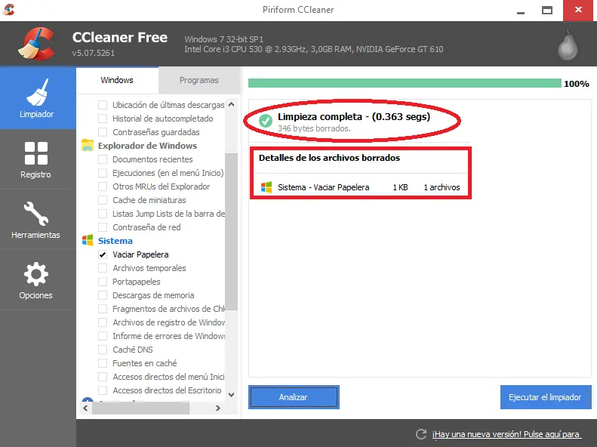
Task: Click the CCleaner title bar app icon
Action: 9,9
